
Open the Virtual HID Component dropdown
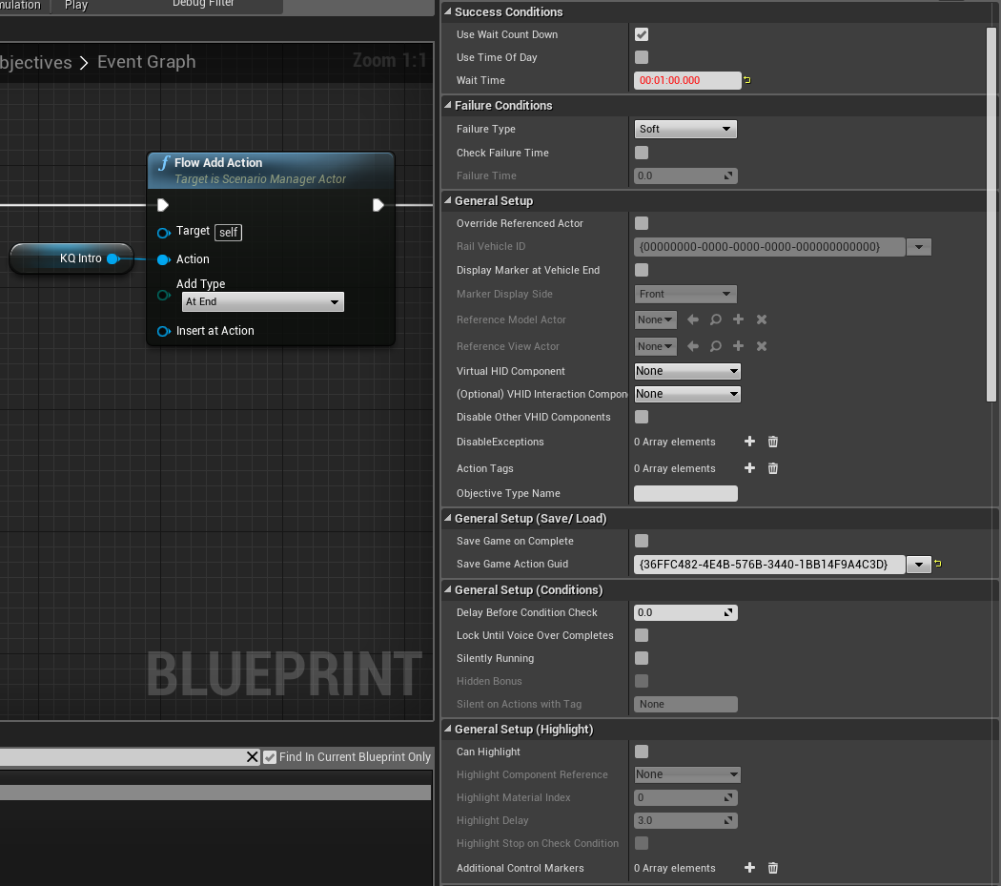tap(686, 371)
